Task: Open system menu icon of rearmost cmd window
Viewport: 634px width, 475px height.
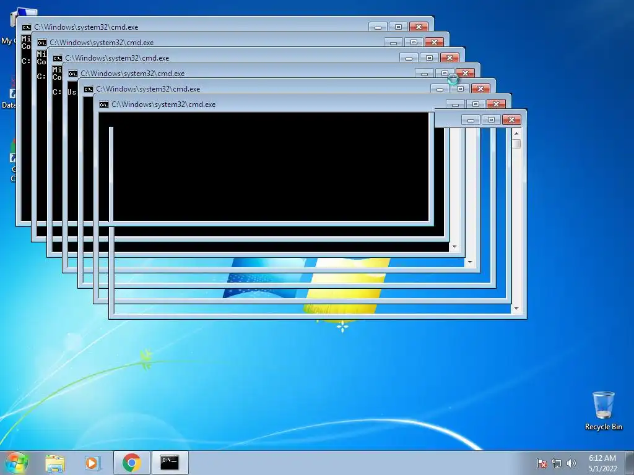Action: (26, 27)
